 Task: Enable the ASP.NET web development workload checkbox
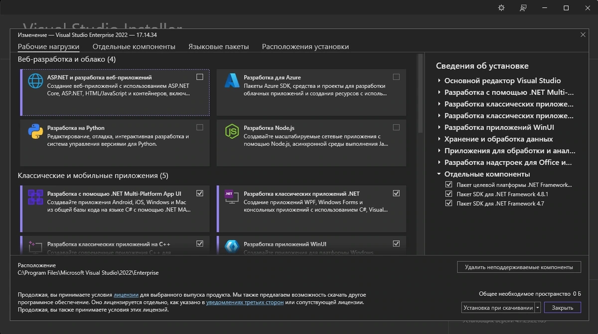(200, 77)
